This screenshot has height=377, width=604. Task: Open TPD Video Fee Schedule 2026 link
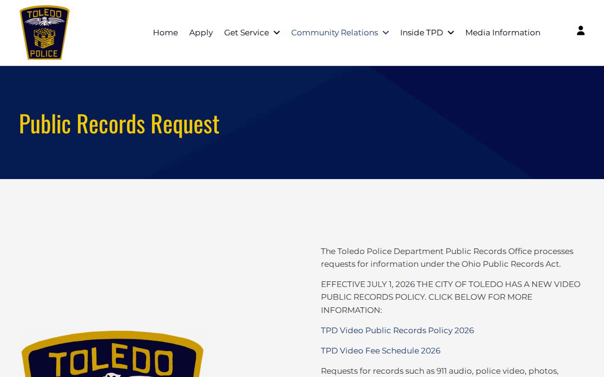[381, 351]
